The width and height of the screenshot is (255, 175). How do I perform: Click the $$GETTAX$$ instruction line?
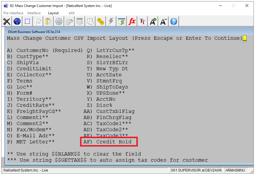pyautogui.click(x=107, y=160)
